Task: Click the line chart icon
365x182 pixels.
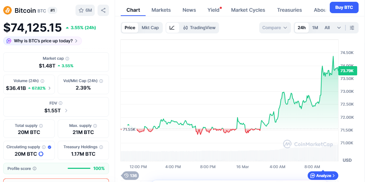Action: click(172, 28)
